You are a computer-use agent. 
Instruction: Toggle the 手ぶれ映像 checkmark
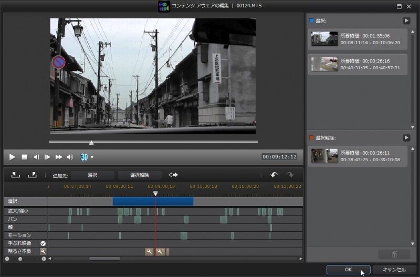[x=43, y=243]
